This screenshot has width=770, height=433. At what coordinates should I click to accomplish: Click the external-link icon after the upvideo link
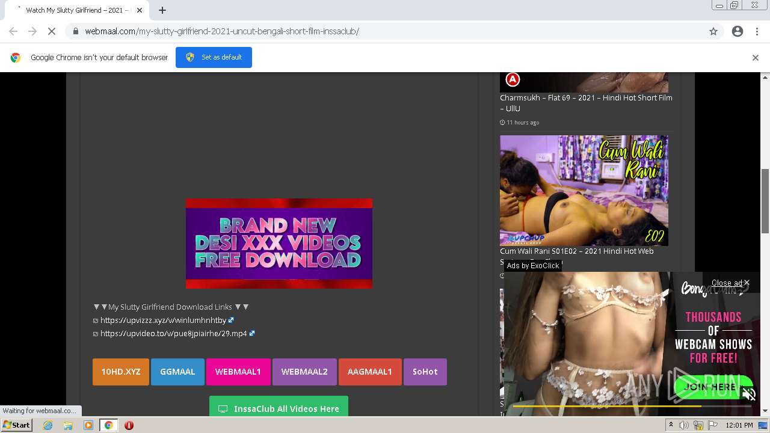pos(252,333)
